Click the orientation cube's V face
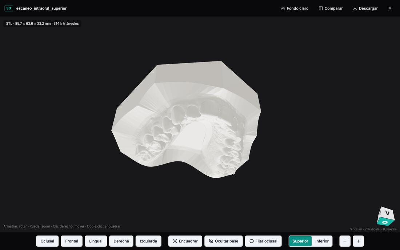This screenshot has height=250, width=400. coord(387,213)
